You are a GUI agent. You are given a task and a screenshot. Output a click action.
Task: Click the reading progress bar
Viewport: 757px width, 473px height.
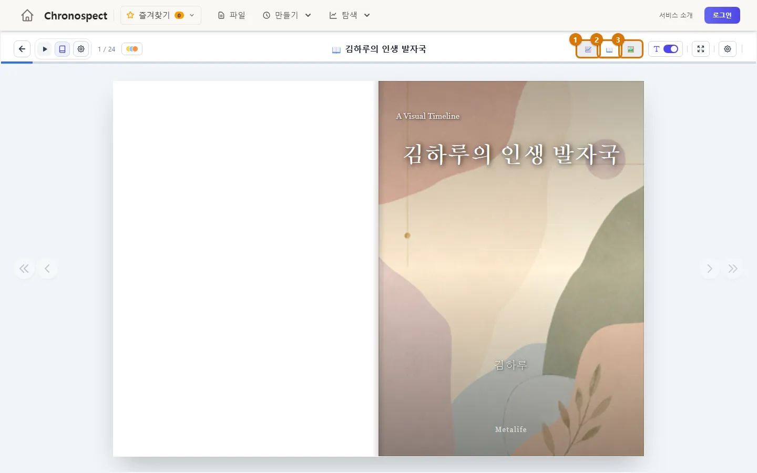click(378, 63)
